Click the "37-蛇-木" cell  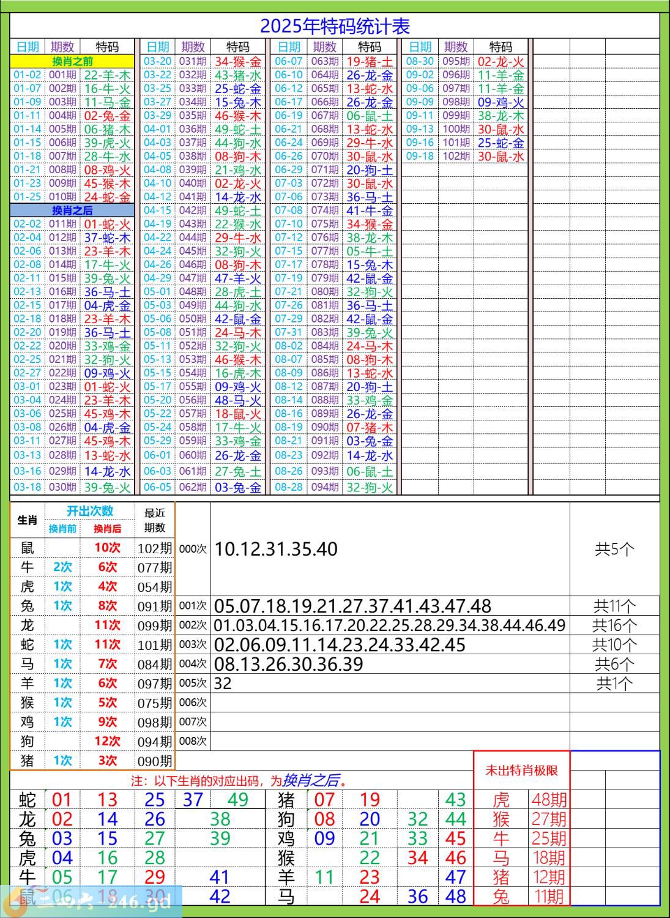tap(107, 237)
